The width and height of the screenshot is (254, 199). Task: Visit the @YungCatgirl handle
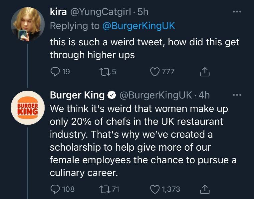(x=100, y=12)
